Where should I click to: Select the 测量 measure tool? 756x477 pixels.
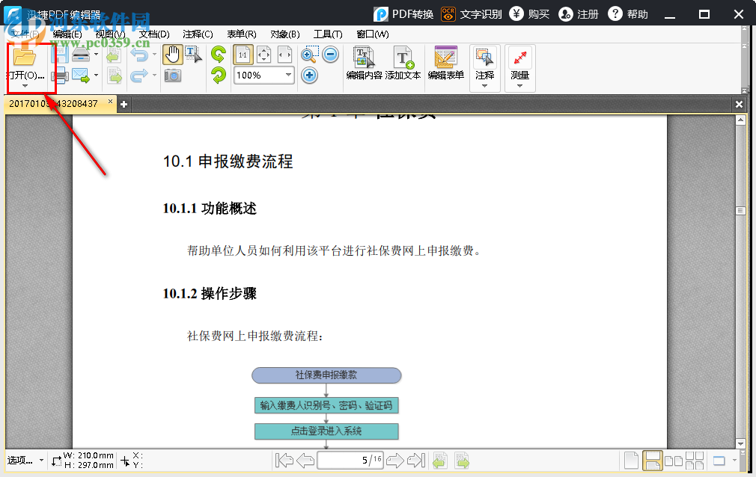click(x=519, y=58)
